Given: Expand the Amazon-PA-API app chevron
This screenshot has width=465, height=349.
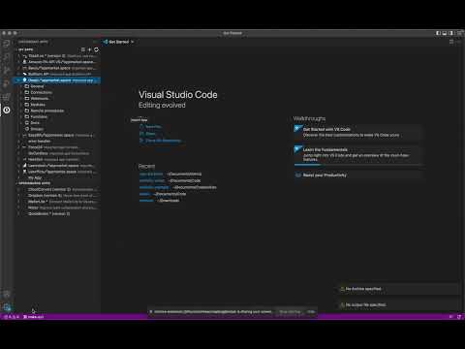Looking at the screenshot, I should (x=18, y=62).
